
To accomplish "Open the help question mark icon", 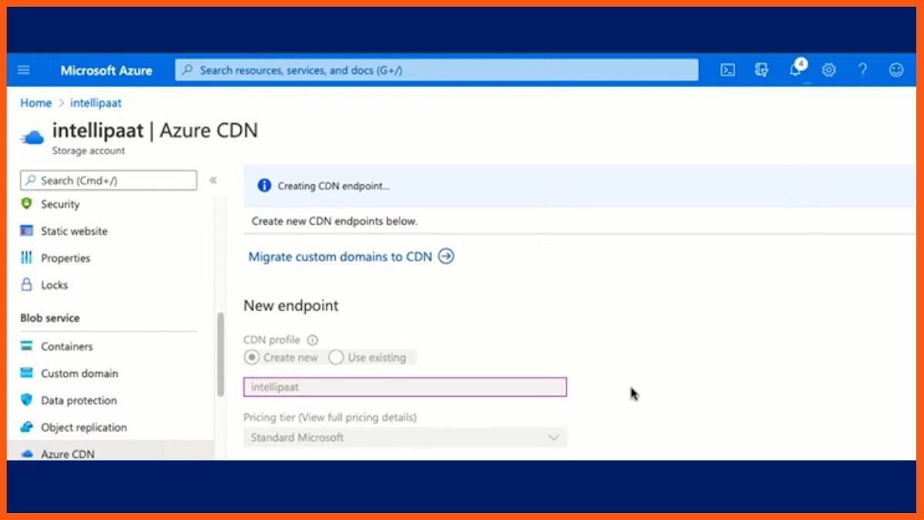I will (862, 70).
